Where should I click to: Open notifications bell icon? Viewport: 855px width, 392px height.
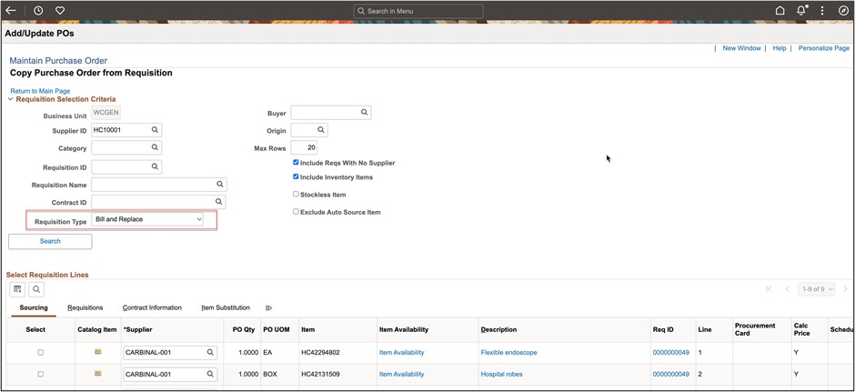coord(801,10)
